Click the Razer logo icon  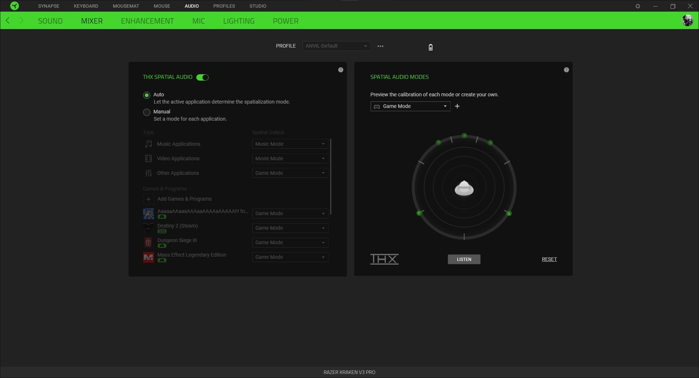(14, 6)
